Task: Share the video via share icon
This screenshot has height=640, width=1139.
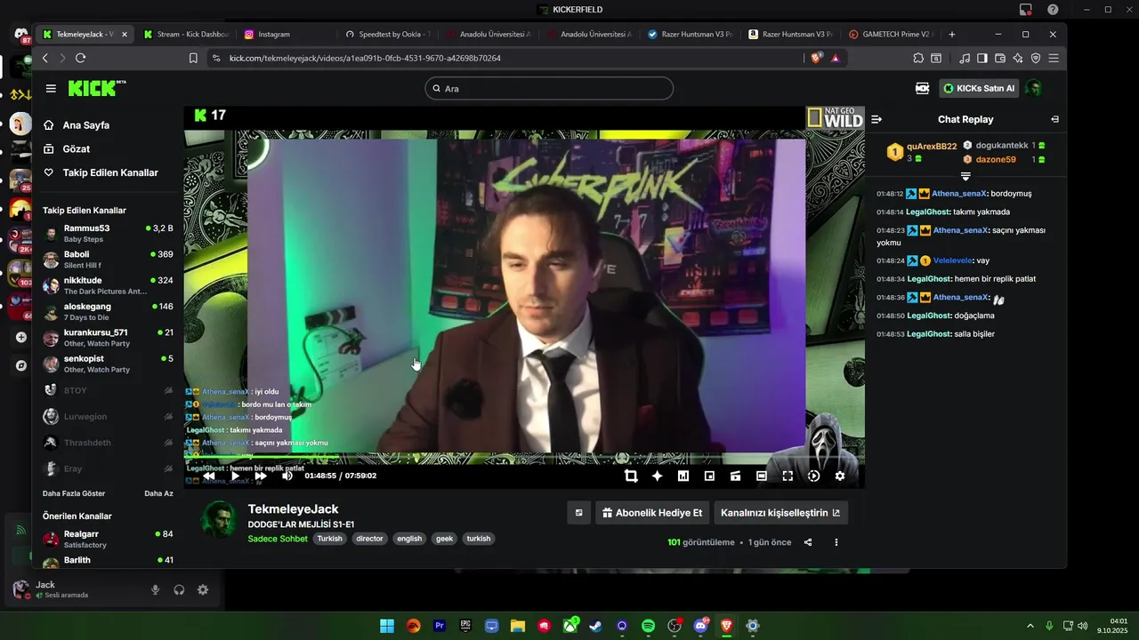Action: coord(808,542)
